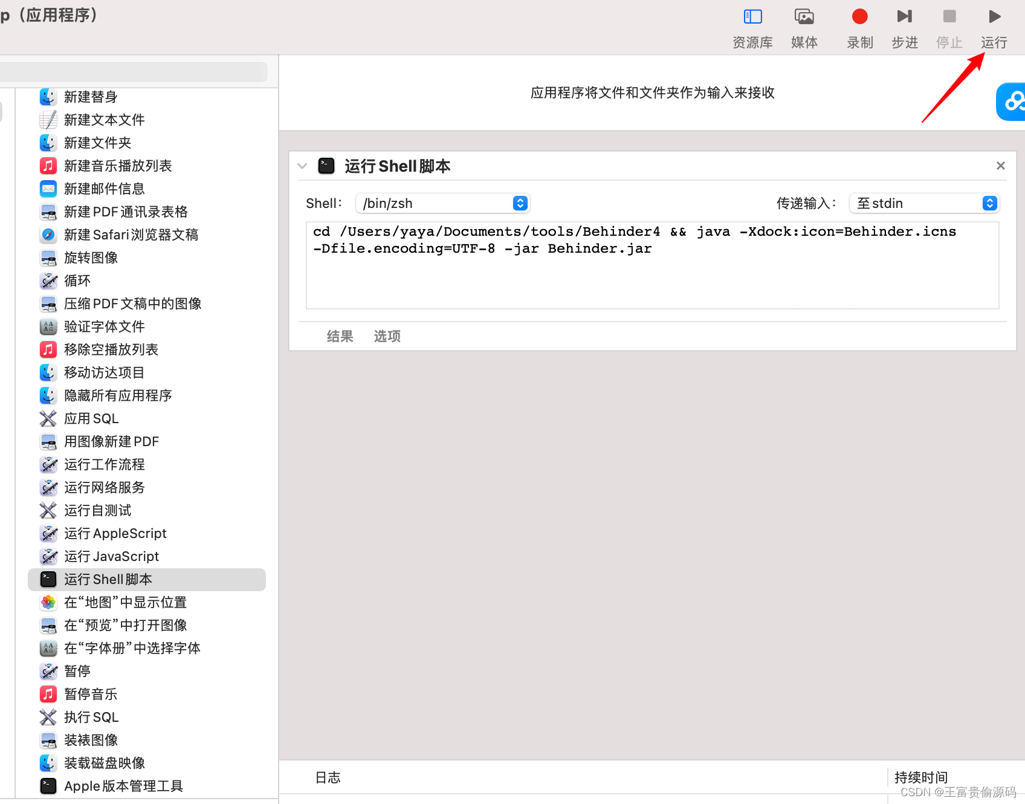1025x804 pixels.
Task: Select 压缩 PDF 文稿中的图像 icon
Action: click(48, 303)
